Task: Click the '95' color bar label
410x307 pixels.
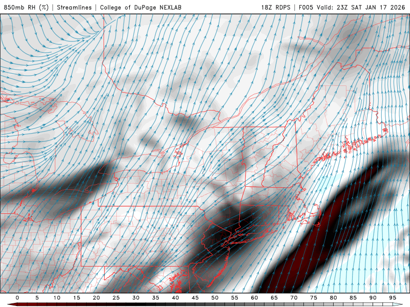Action: 393,298
